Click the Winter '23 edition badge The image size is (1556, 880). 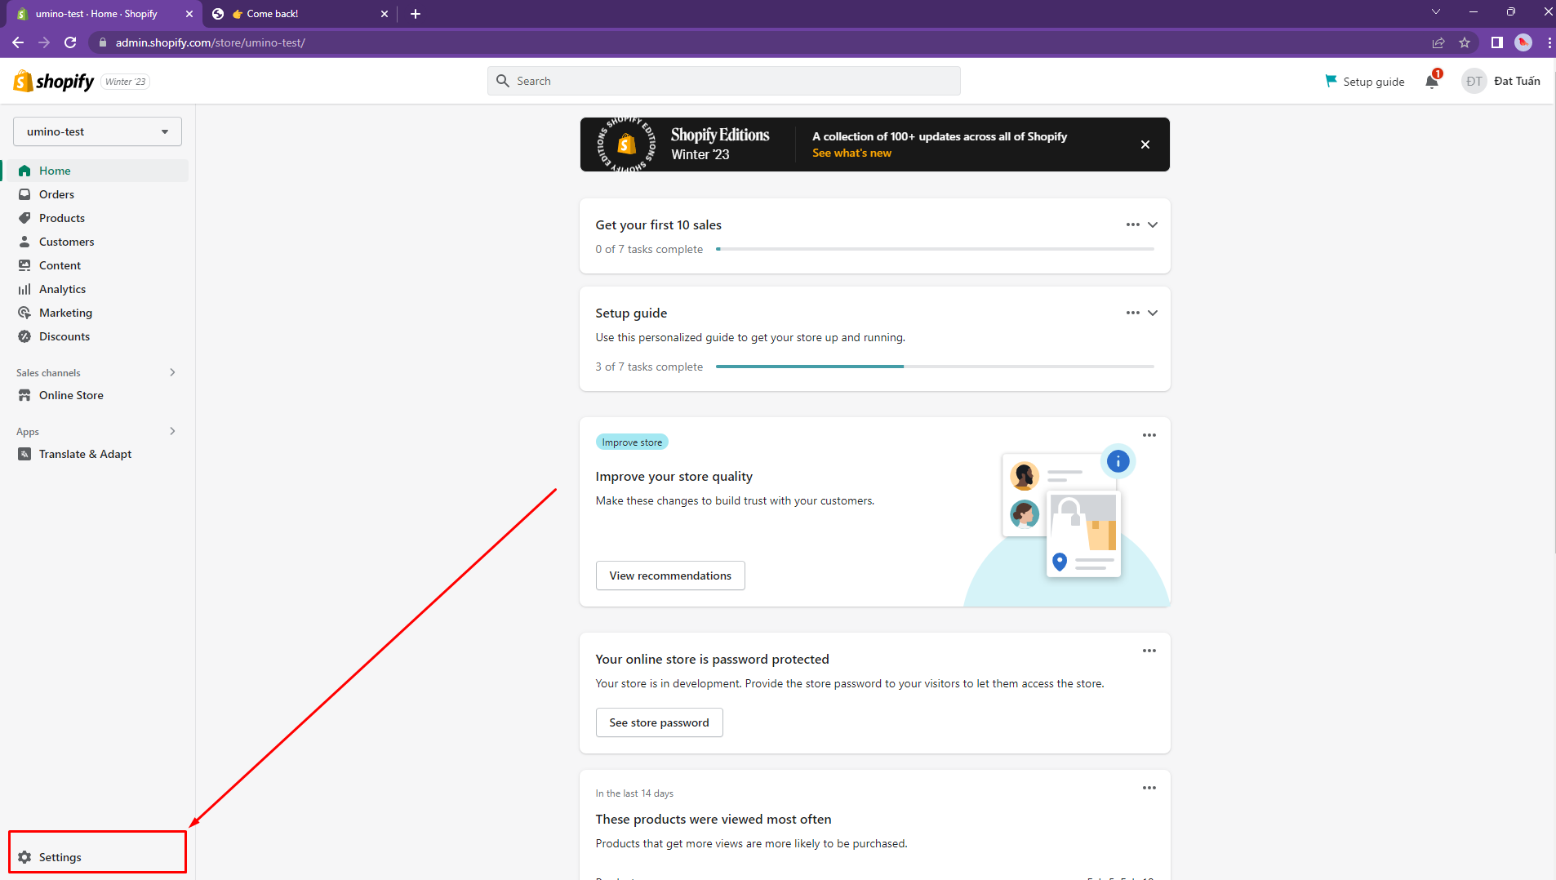126,82
